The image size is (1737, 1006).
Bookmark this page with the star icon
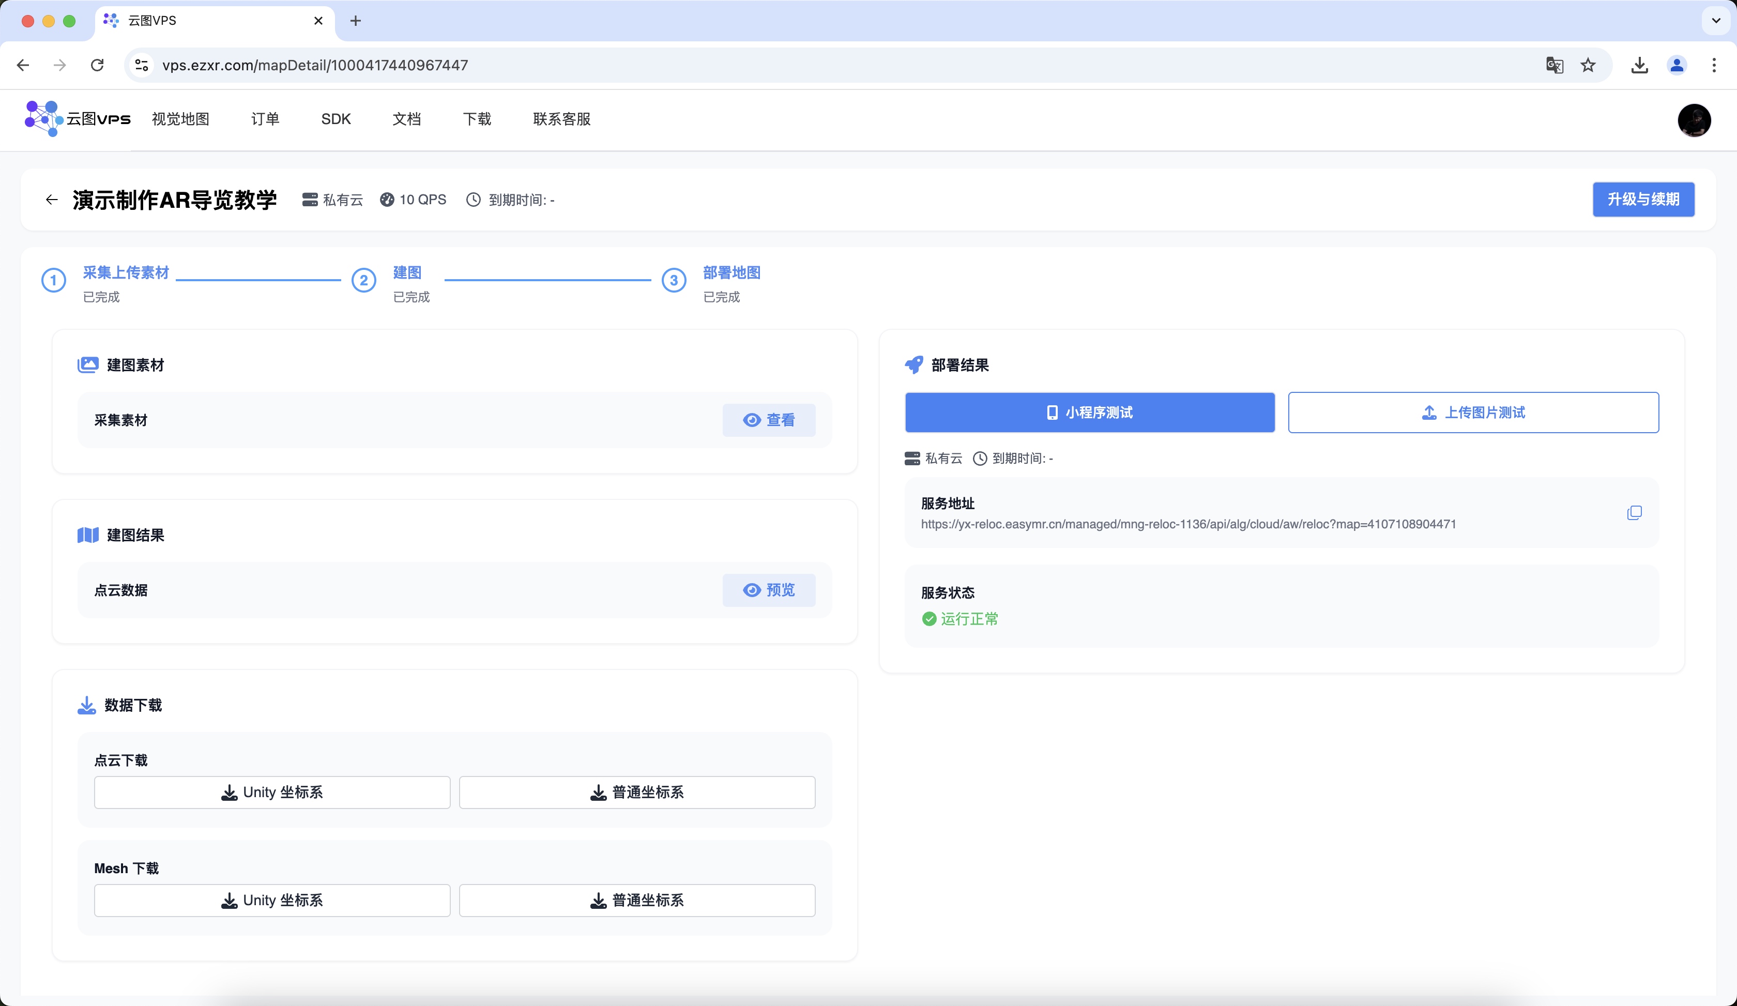pos(1588,65)
